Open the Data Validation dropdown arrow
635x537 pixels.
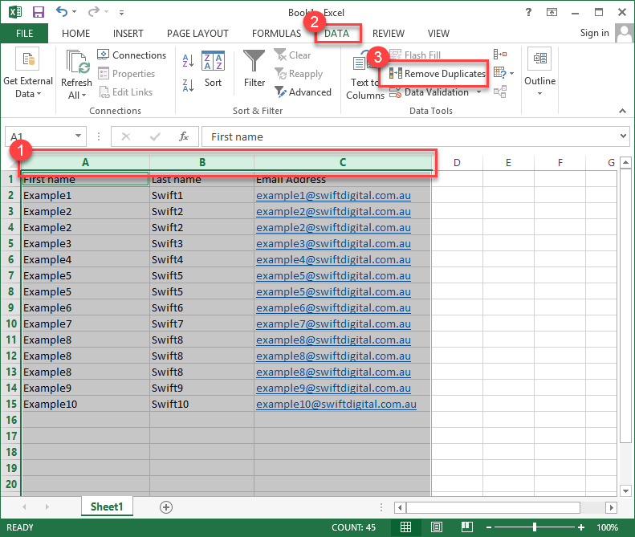[x=479, y=92]
